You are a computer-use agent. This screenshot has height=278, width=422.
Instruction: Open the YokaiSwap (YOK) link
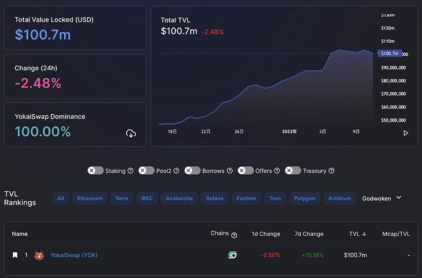click(x=74, y=255)
